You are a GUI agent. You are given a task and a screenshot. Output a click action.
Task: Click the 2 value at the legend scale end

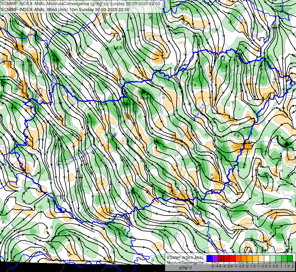(293, 266)
